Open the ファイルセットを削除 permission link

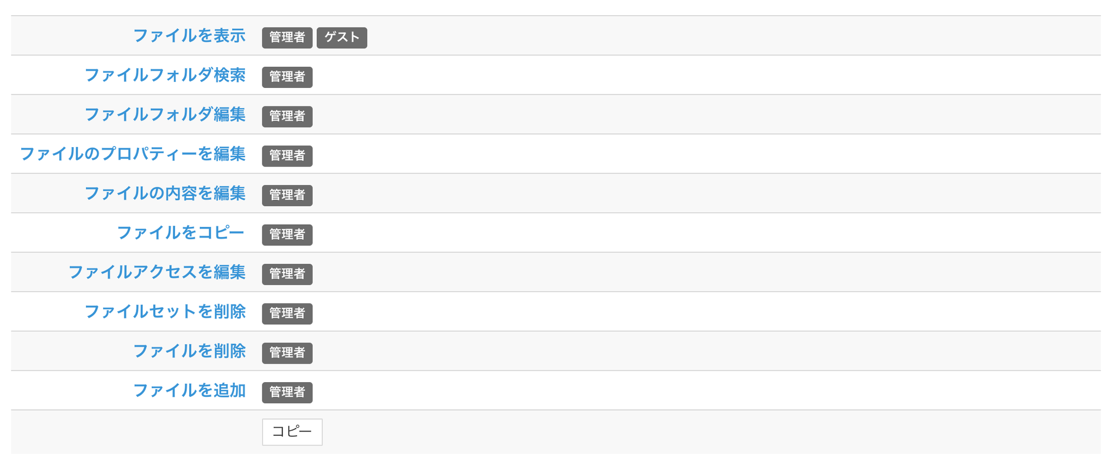(x=165, y=312)
